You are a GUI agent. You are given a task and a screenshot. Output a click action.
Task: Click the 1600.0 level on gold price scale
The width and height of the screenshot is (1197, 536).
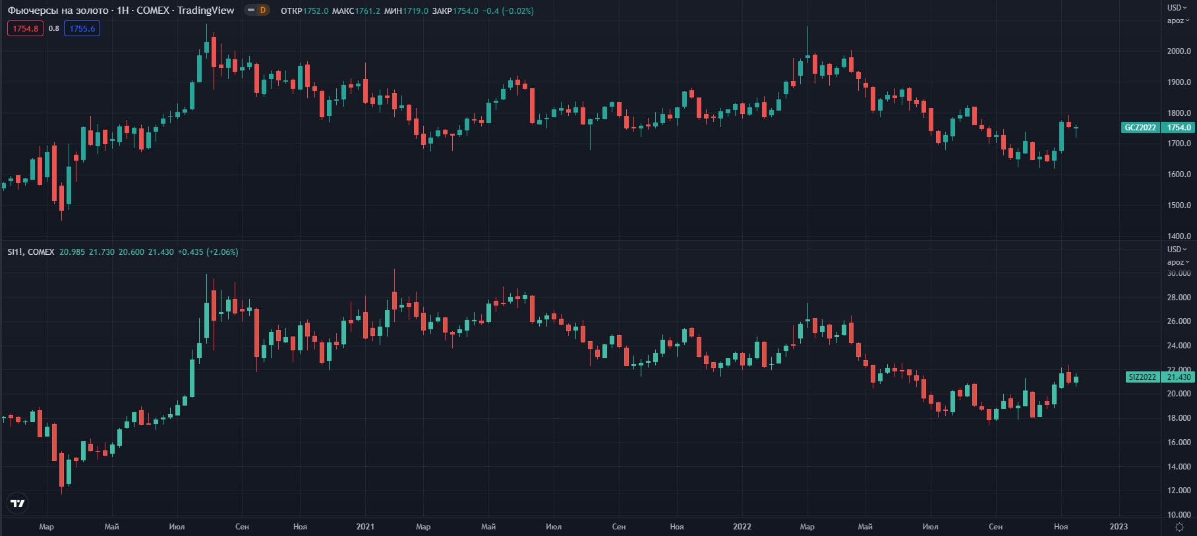(x=1179, y=174)
